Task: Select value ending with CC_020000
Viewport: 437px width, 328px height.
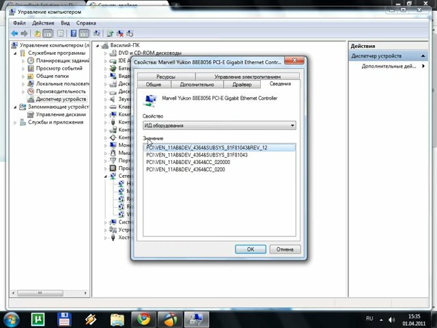Action: (188, 162)
